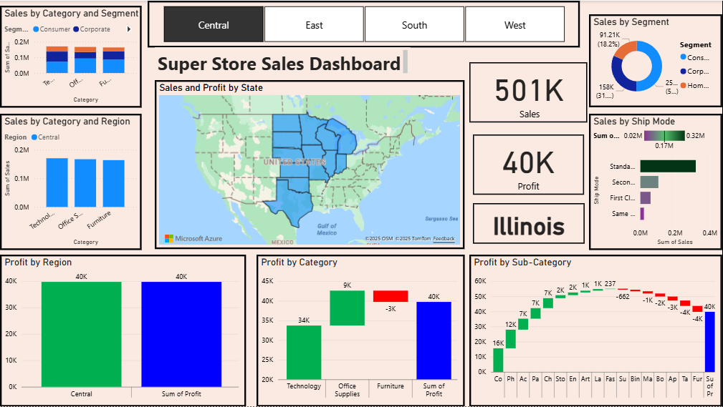Viewport: 723px width, 407px height.
Task: Select the blue Sum of Profit region bar
Action: point(181,334)
